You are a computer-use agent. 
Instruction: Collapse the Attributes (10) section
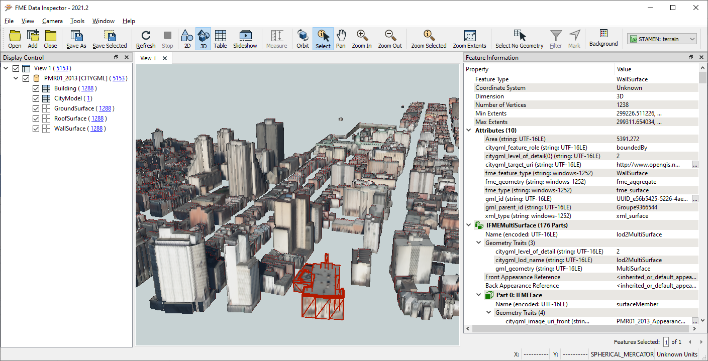coord(468,130)
